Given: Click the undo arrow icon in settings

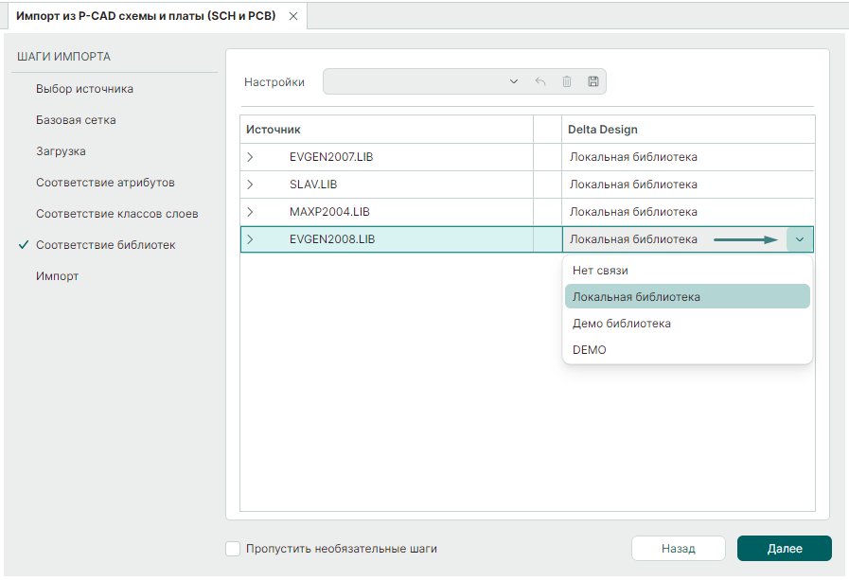Looking at the screenshot, I should point(540,81).
